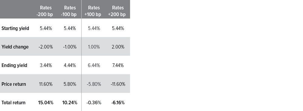Select the Ending yield row label

pos(14,66)
